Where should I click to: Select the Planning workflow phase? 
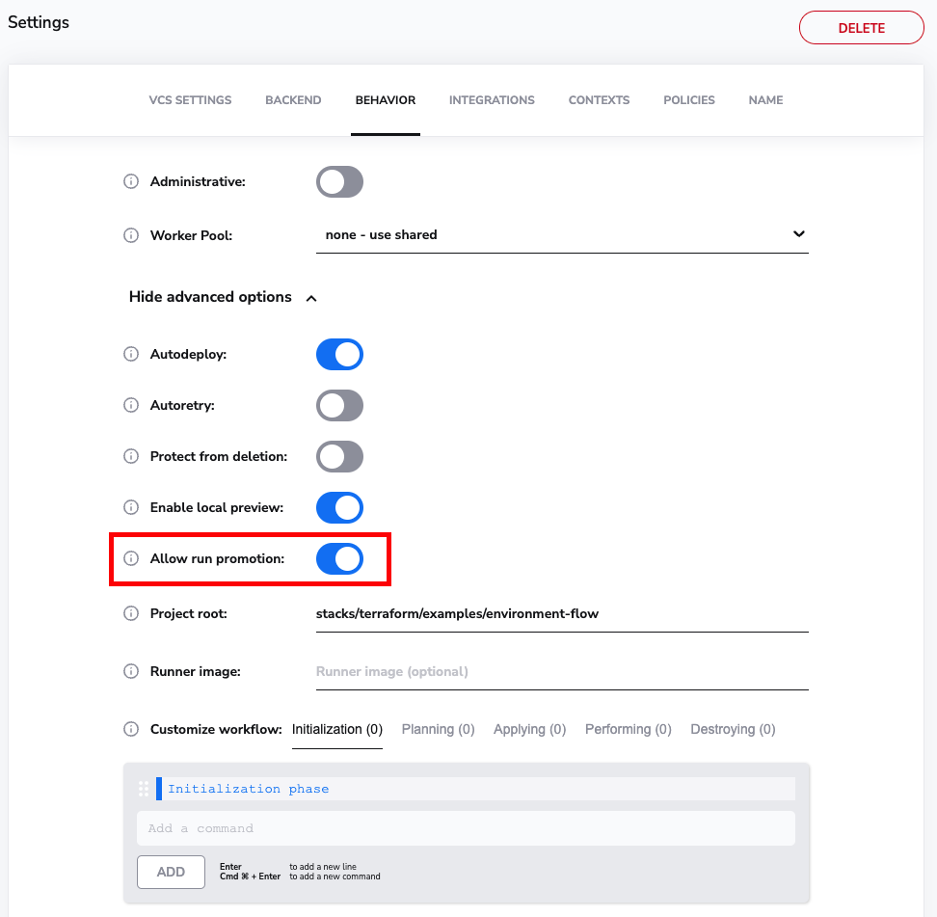click(x=438, y=729)
